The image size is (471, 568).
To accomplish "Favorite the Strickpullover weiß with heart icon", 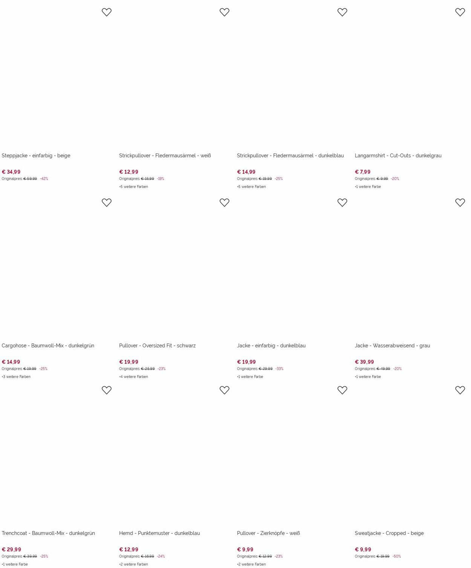I will [225, 12].
